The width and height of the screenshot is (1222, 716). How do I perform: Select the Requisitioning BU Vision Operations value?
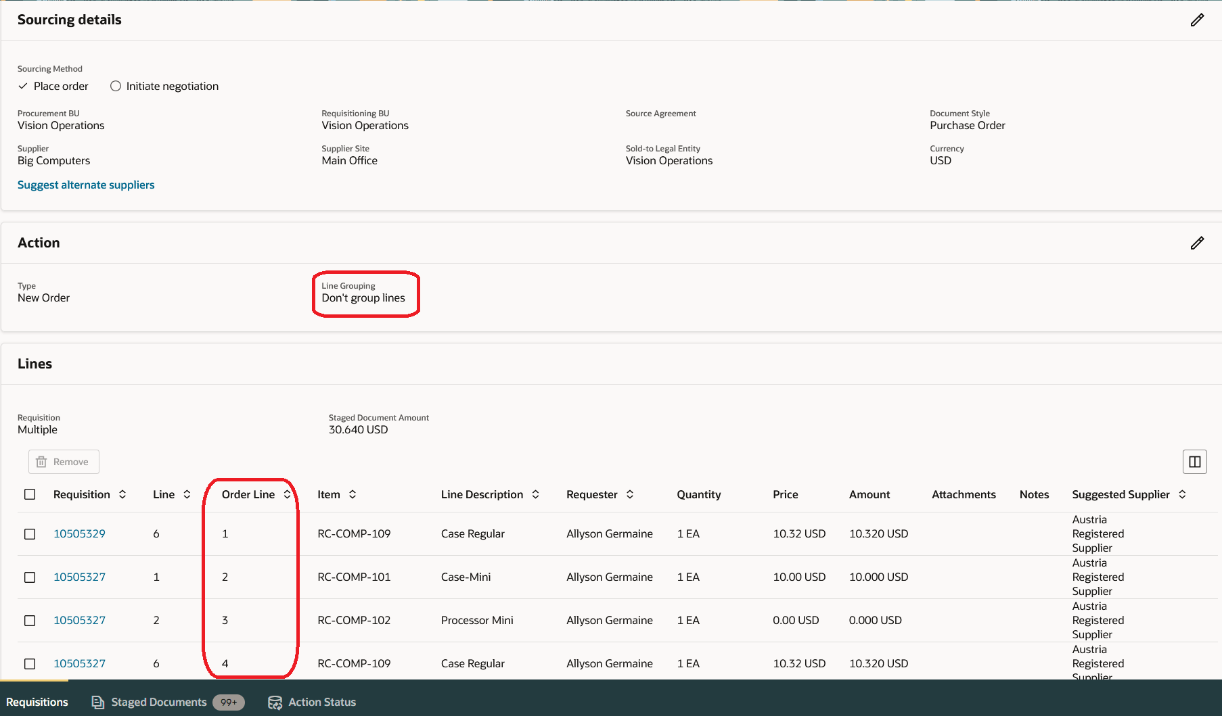(365, 125)
